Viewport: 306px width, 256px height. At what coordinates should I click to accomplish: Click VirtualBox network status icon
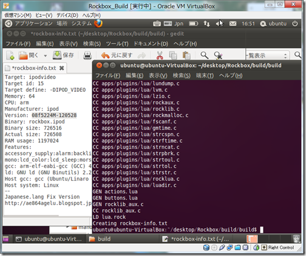[229, 247]
